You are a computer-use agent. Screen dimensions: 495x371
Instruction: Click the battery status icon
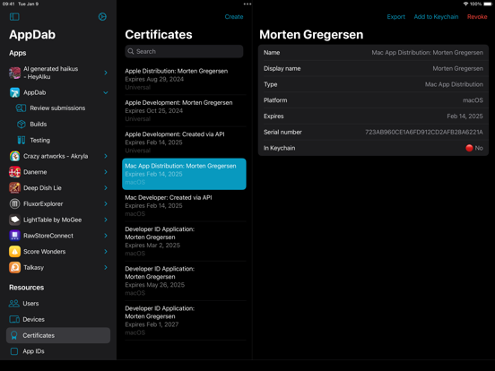coord(488,4)
